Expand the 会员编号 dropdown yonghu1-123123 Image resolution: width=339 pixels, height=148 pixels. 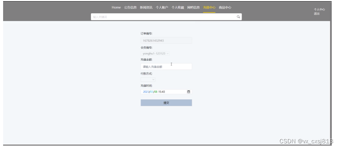(155, 53)
